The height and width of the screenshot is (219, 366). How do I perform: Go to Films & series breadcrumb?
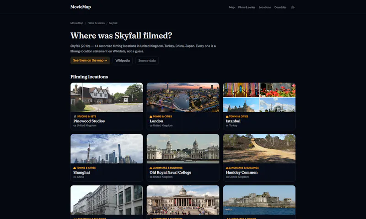click(x=96, y=23)
